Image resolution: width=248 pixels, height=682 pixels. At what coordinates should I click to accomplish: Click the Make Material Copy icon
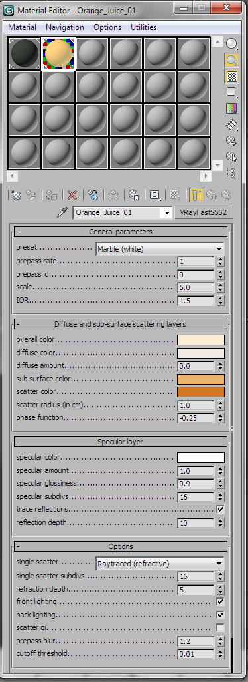[93, 195]
